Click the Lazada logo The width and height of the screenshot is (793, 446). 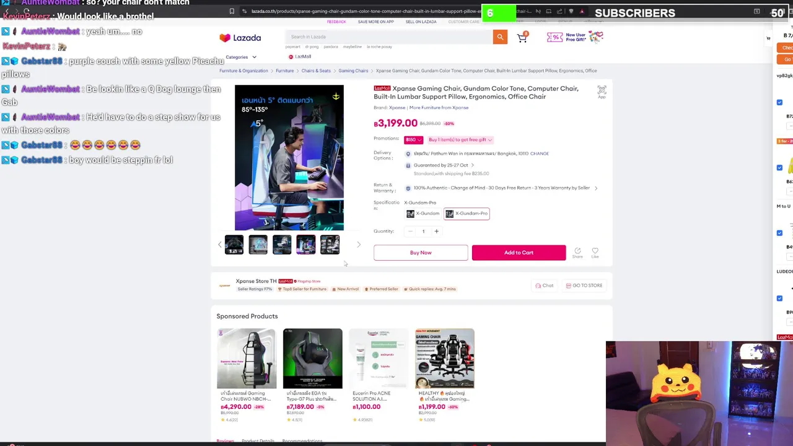(x=240, y=38)
